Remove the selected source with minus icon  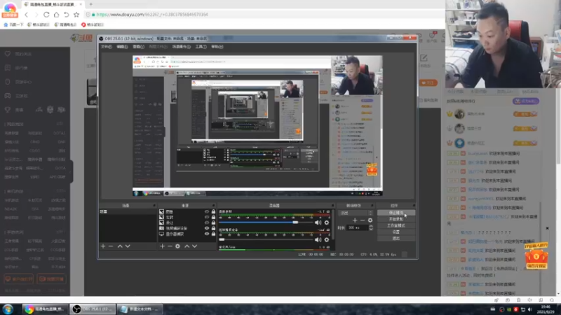[x=170, y=246]
